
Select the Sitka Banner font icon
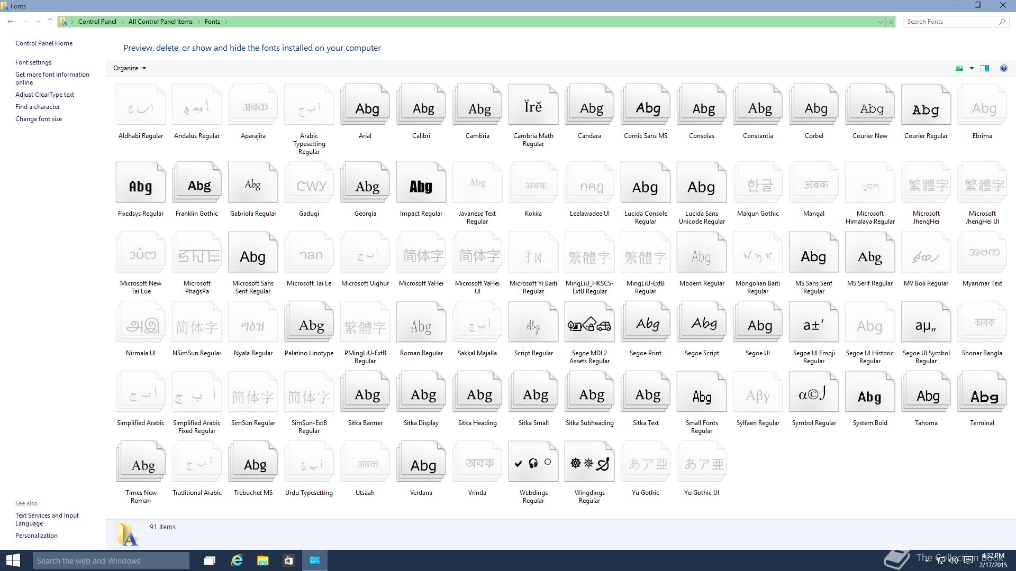365,392
